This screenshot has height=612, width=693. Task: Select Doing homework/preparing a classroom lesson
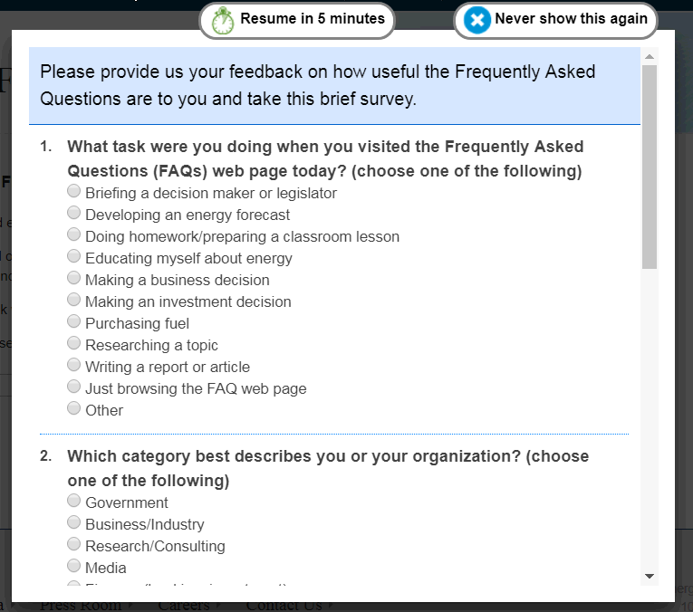tap(74, 235)
